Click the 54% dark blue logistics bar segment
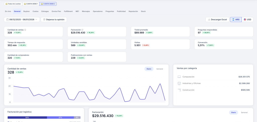Screen dimensions: 257x122 coord(27,117)
